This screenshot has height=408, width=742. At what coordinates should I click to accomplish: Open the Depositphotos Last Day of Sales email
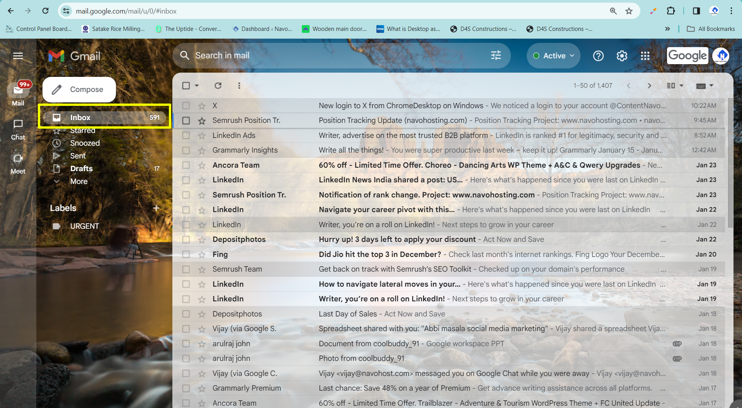[x=448, y=314]
